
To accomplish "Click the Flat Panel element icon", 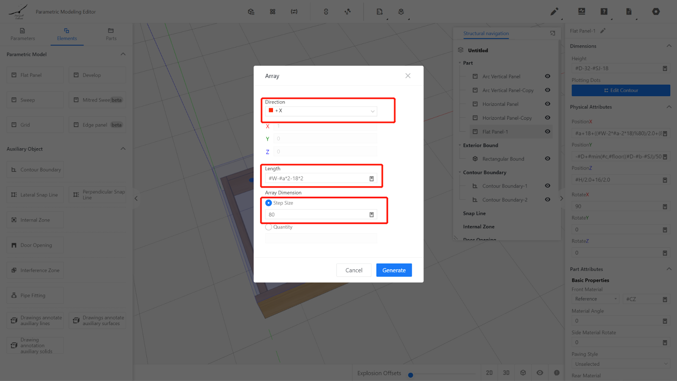I will (x=14, y=75).
